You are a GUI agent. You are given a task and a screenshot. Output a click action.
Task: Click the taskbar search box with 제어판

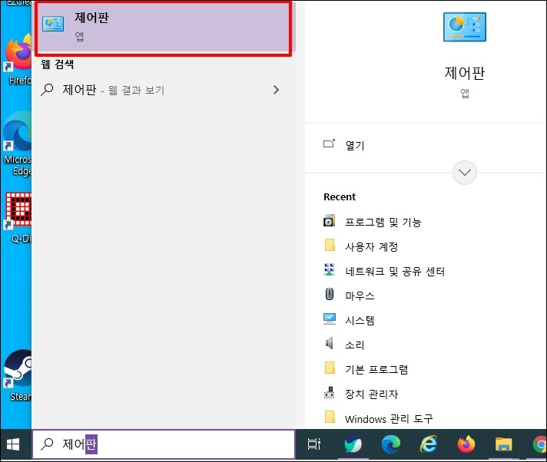coord(164,444)
